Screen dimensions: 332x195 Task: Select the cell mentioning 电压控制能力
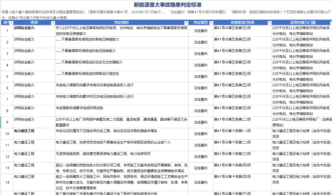coord(122,54)
